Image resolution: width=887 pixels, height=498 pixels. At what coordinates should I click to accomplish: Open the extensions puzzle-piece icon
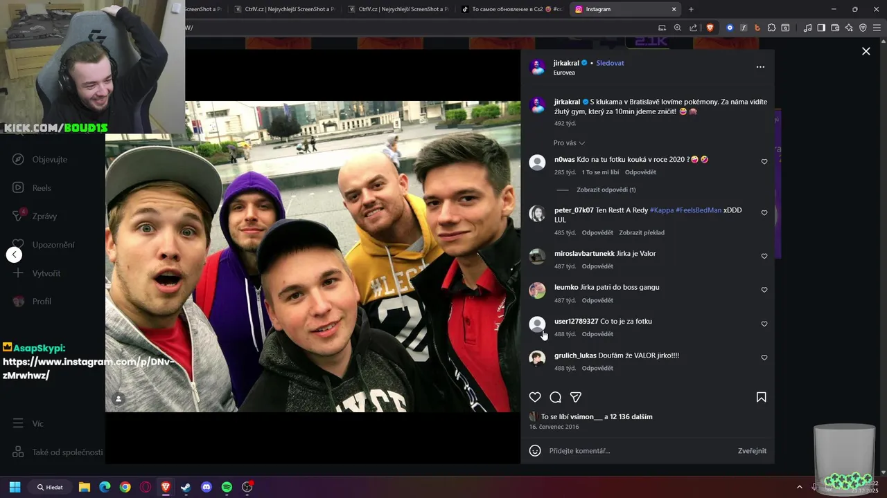(x=771, y=28)
